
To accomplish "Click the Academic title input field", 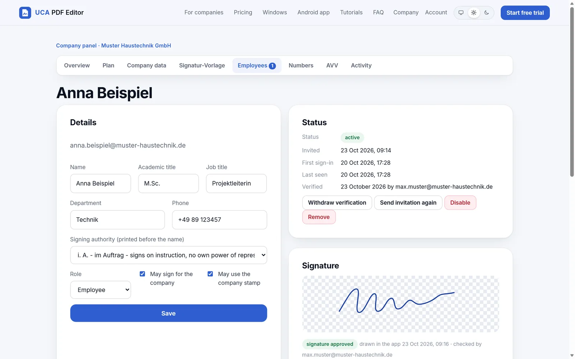I will pyautogui.click(x=169, y=183).
